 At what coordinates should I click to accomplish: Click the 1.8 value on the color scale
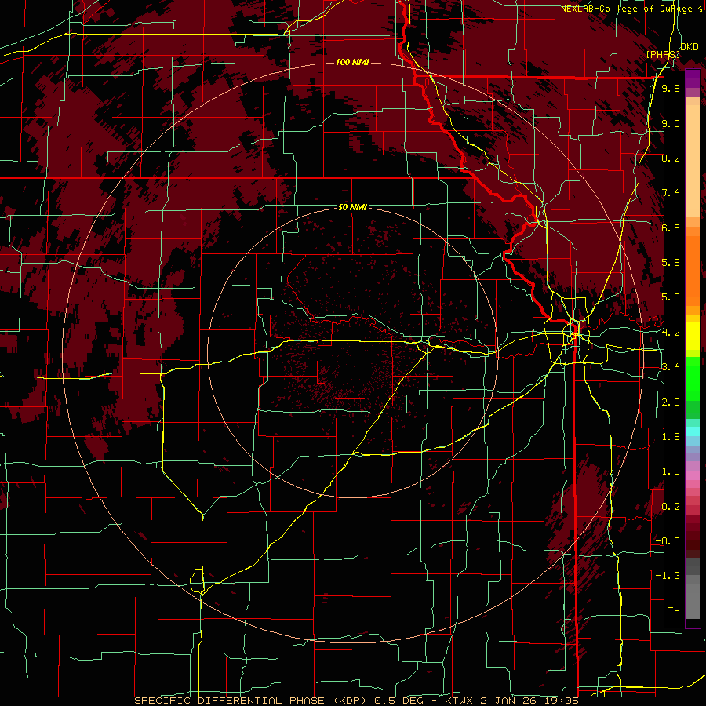tap(671, 437)
